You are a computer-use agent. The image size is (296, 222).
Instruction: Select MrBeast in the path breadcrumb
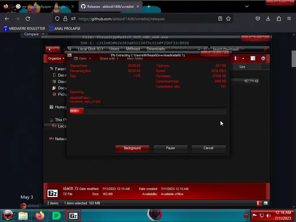(x=133, y=49)
